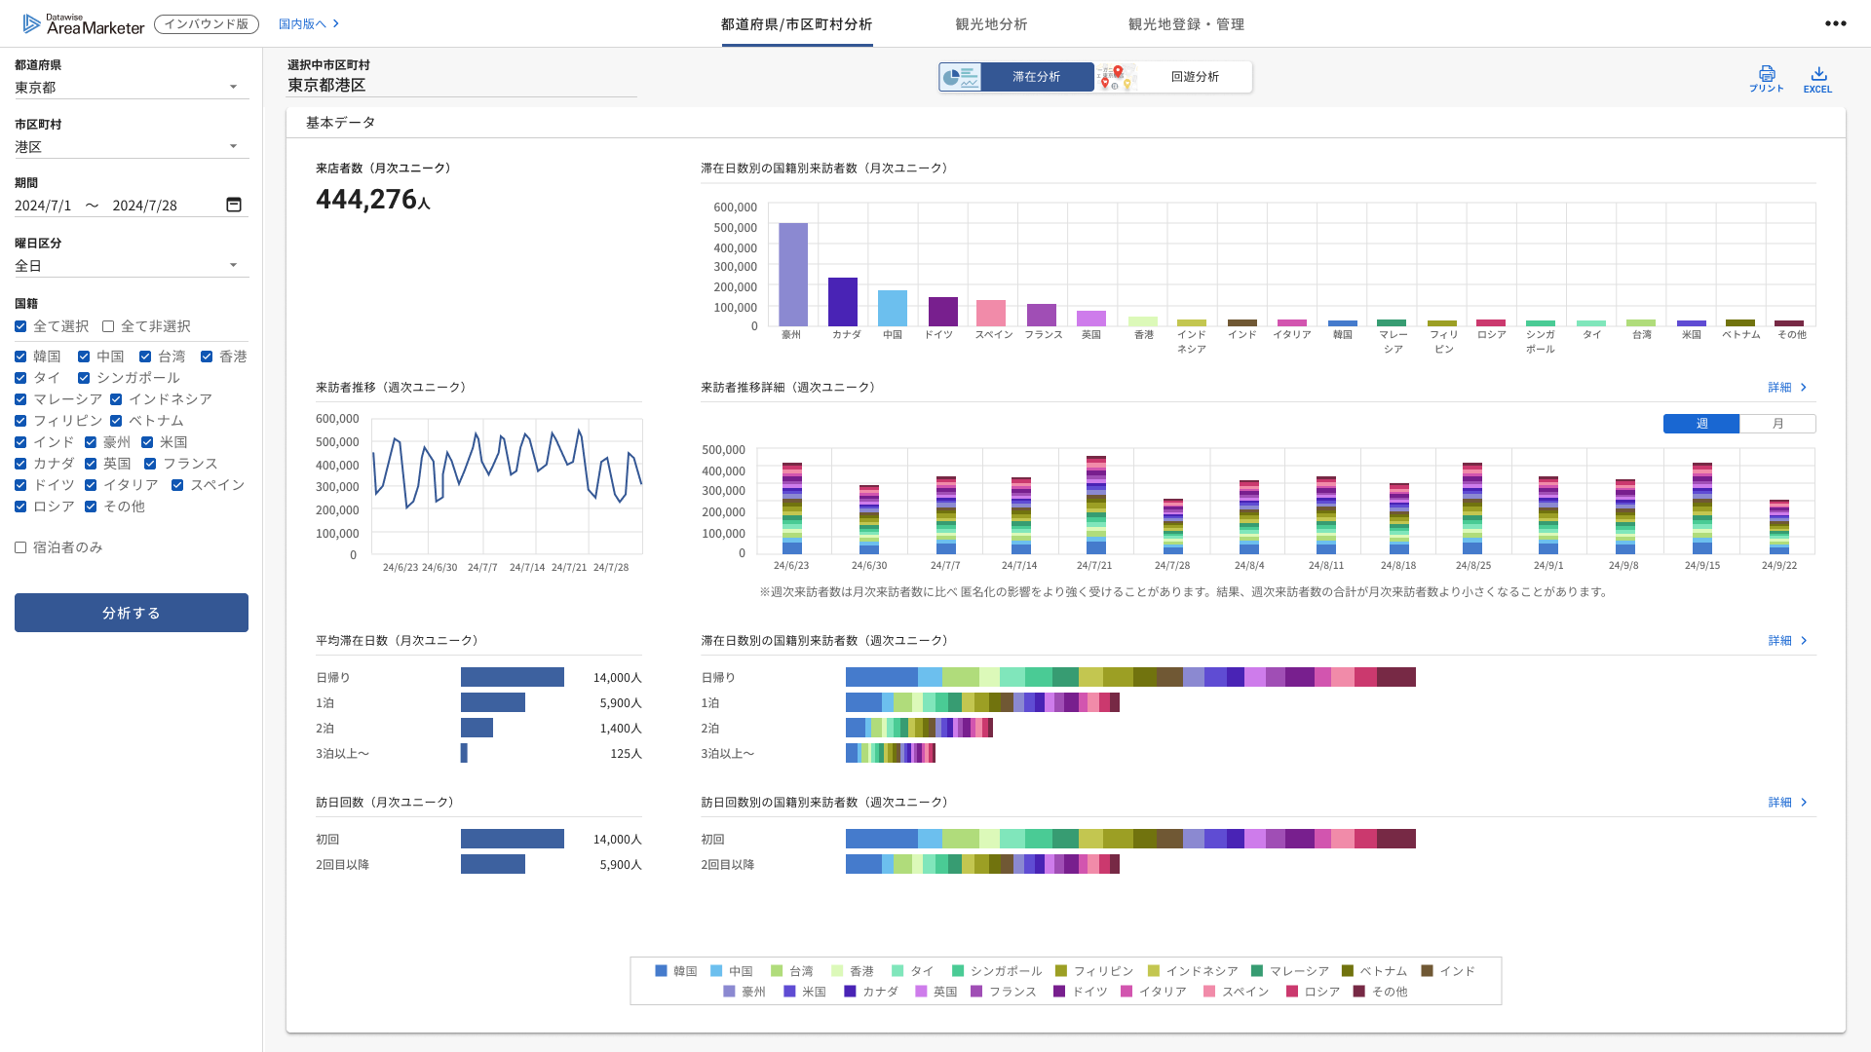Uncheck the シンガポール checkbox

point(84,378)
